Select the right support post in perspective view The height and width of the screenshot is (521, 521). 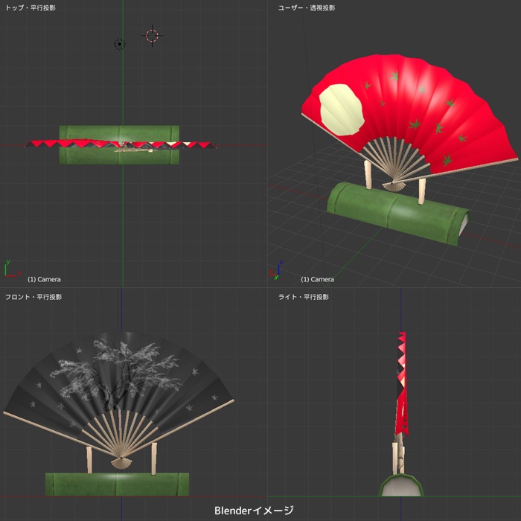(422, 191)
